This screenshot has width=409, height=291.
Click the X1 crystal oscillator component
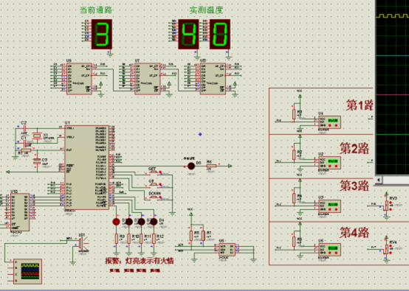37,136
